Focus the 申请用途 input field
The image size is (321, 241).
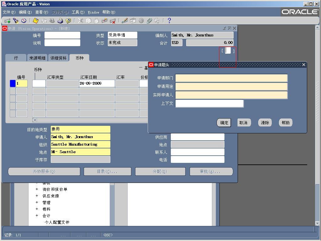(x=231, y=87)
